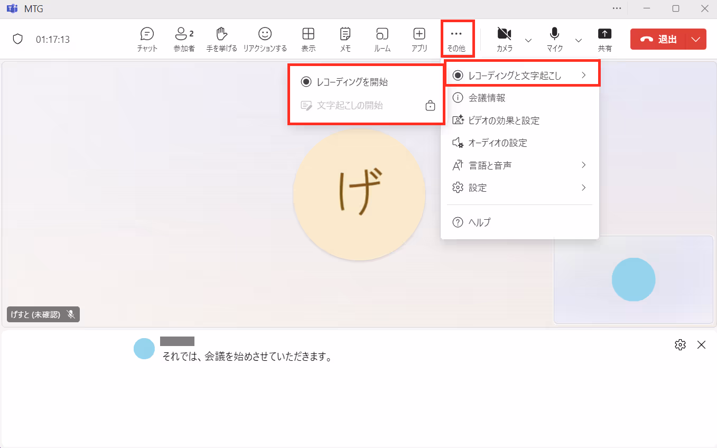Click the げ participant avatar
Screen dimensions: 717x448
click(x=359, y=194)
